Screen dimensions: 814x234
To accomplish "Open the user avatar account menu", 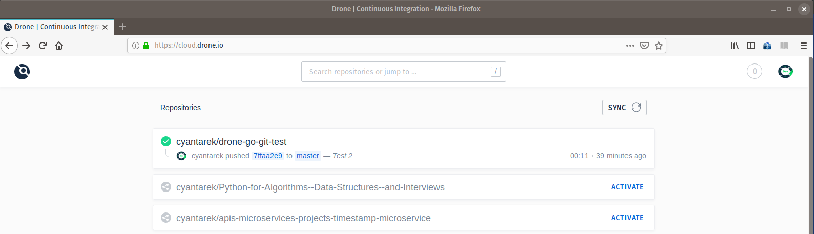I will tap(785, 72).
